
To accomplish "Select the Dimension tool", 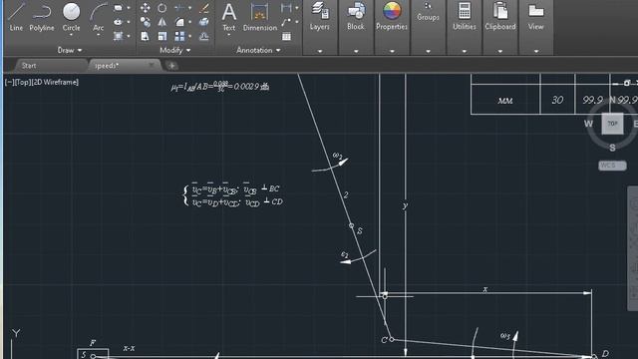I will click(x=259, y=17).
